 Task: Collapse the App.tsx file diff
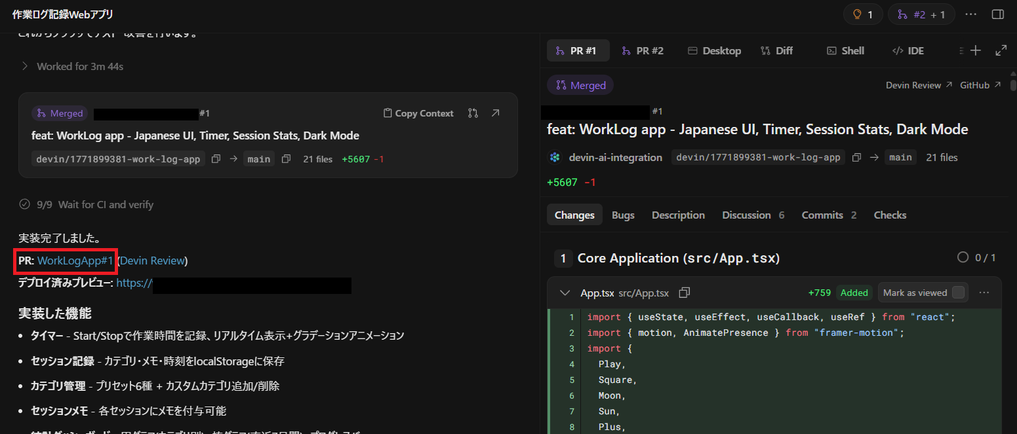coord(565,293)
